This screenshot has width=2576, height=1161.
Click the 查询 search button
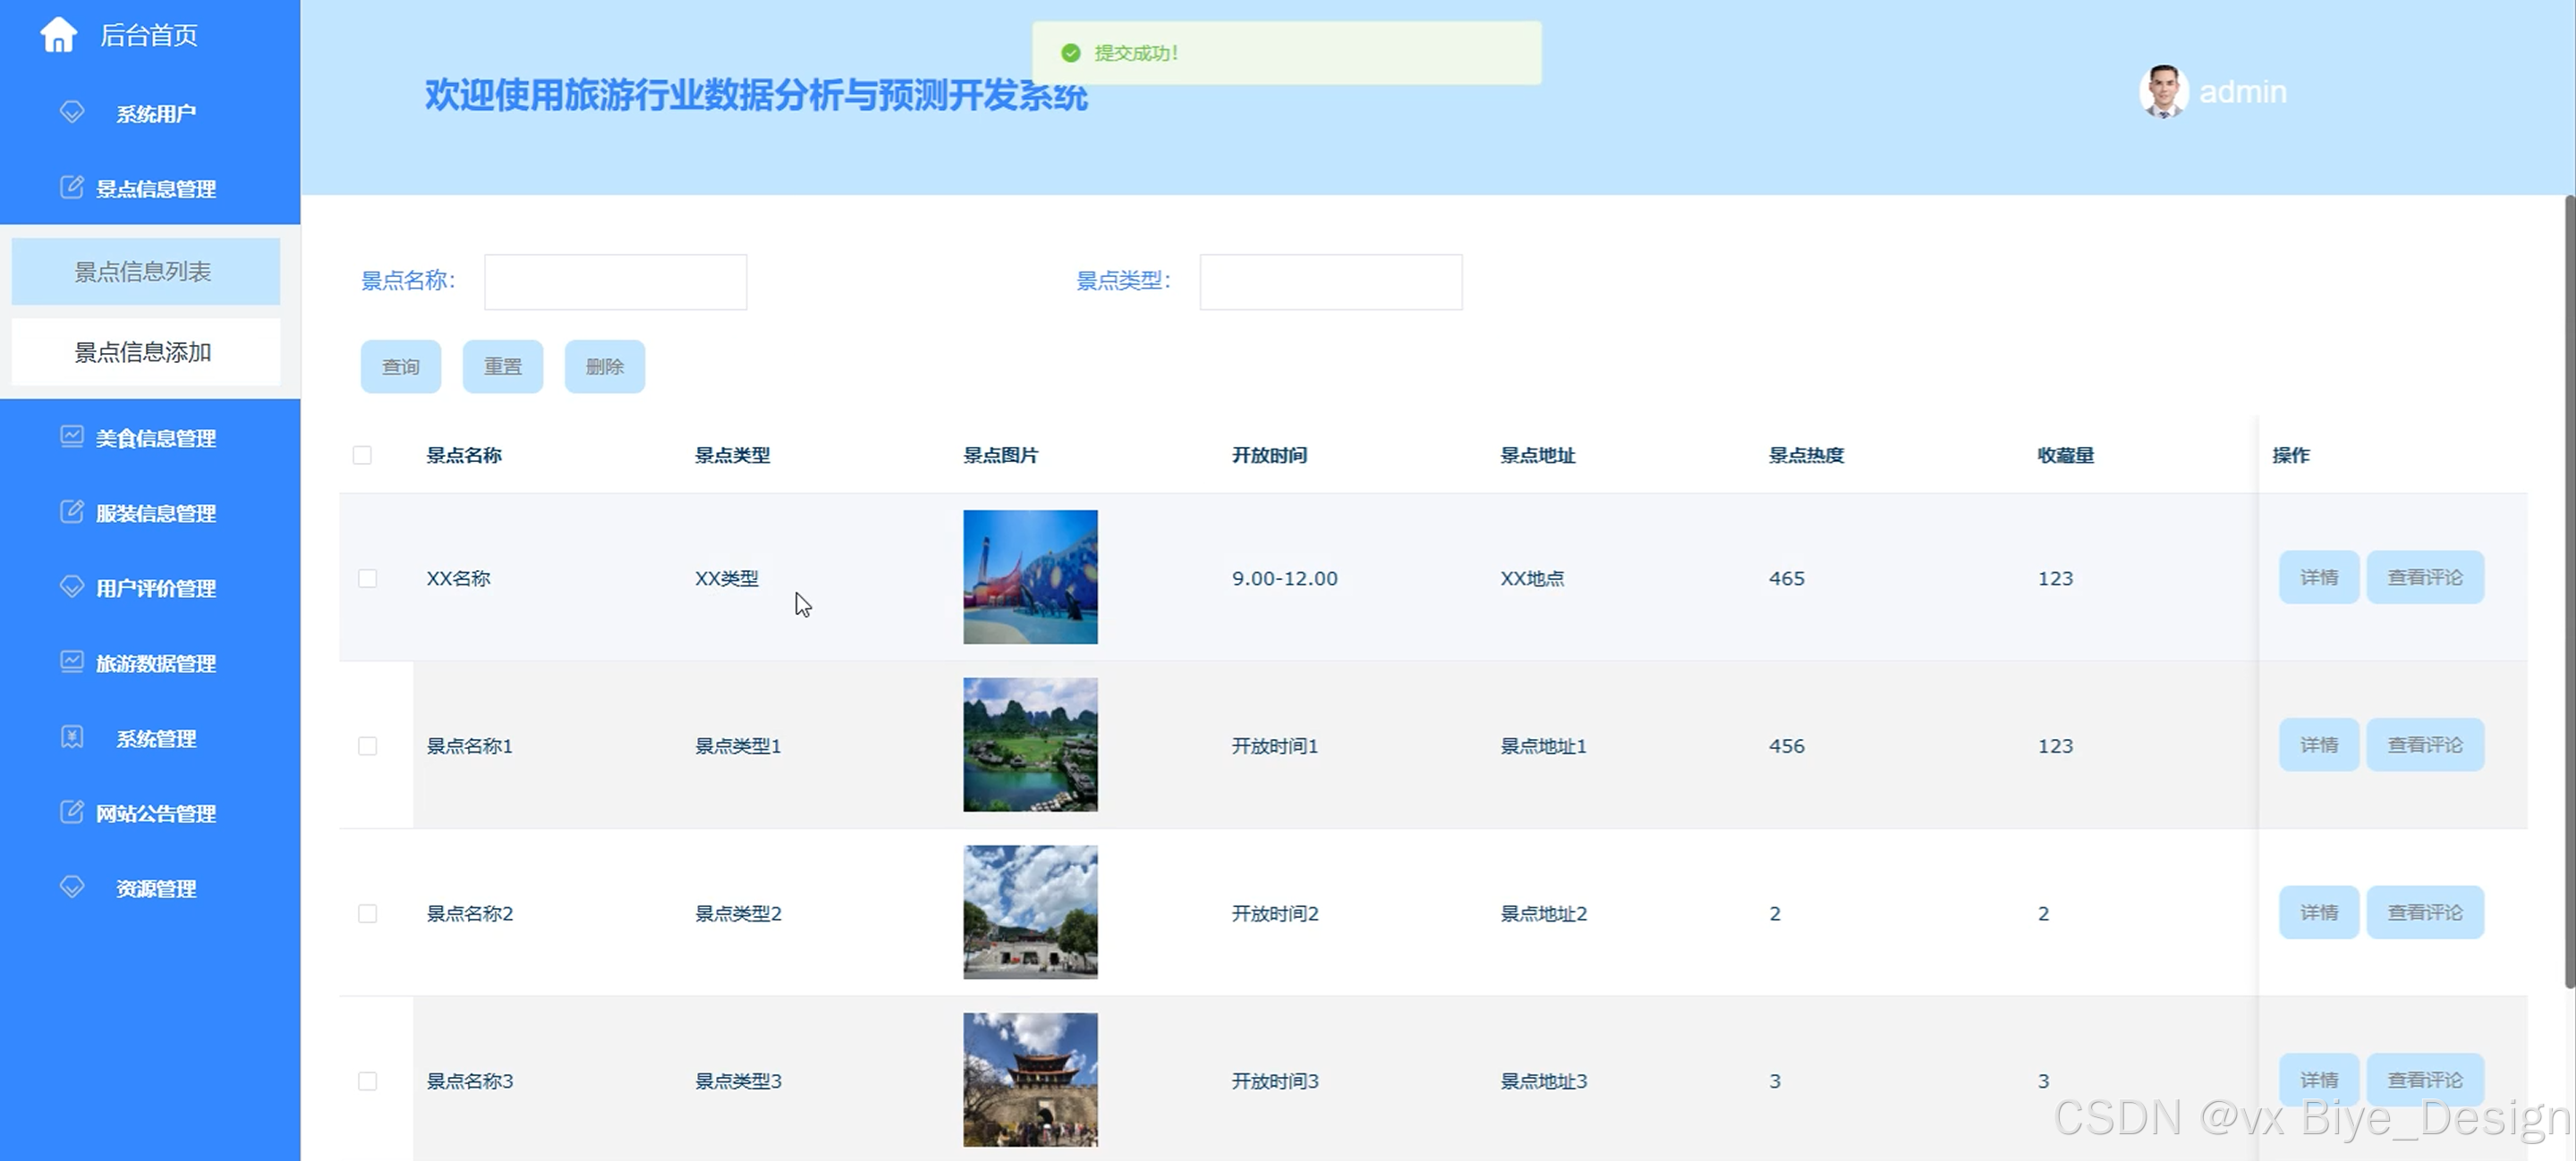point(401,366)
